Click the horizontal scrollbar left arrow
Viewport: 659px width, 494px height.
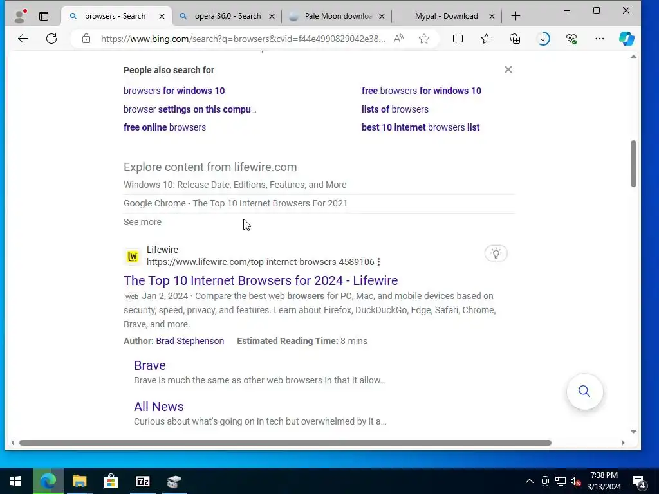(13, 443)
